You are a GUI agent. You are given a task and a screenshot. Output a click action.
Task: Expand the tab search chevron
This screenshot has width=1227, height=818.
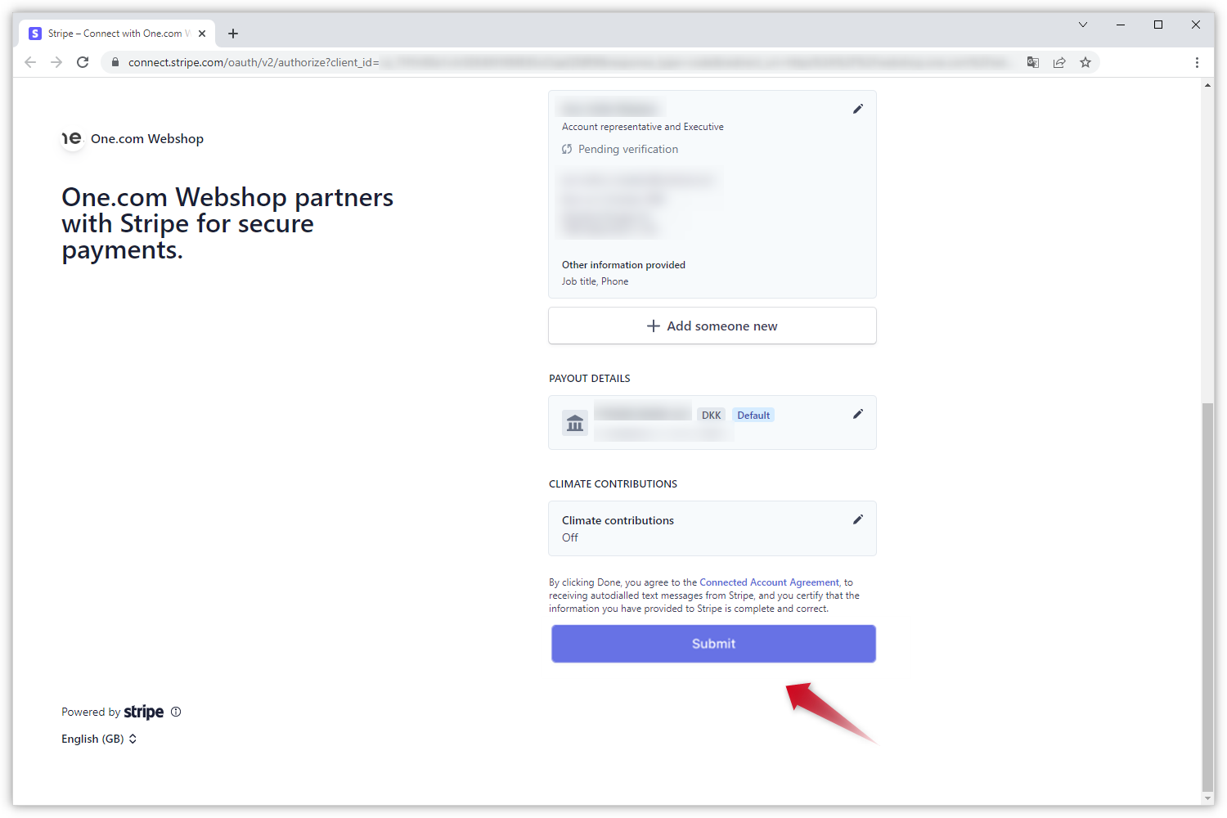coord(1083,25)
